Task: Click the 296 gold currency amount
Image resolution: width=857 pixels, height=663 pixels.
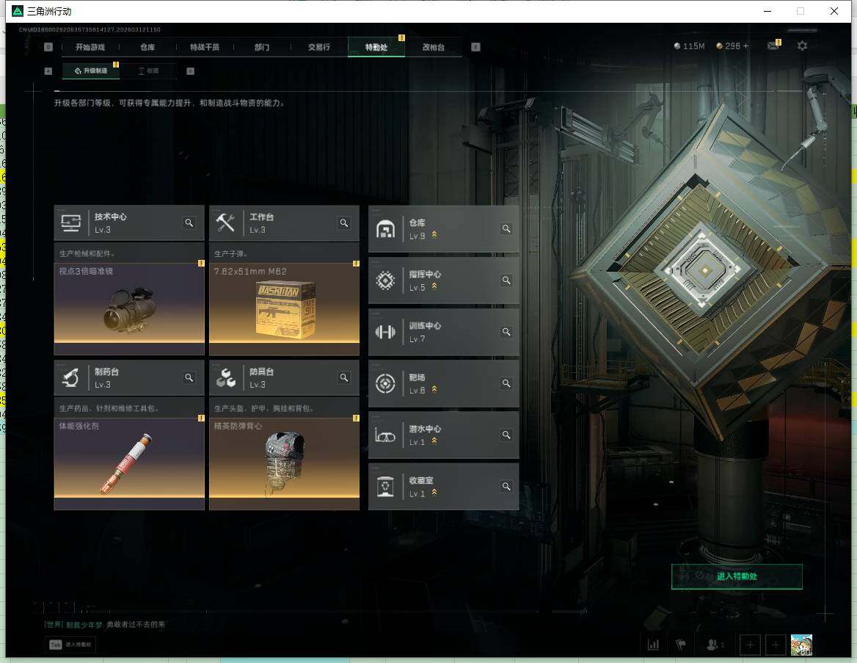Action: tap(732, 46)
